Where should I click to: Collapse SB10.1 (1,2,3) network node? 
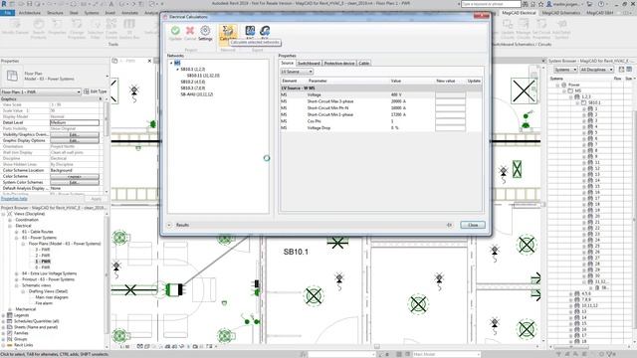177,70
